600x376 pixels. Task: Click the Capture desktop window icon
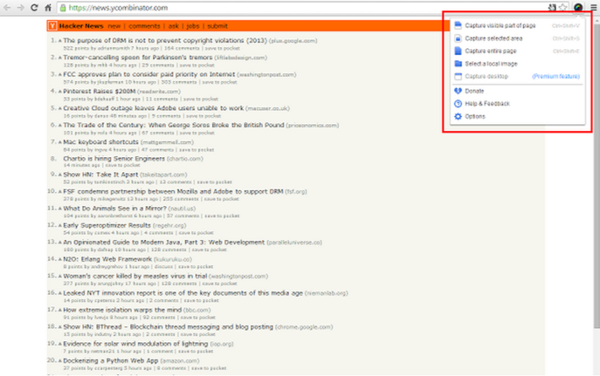[x=458, y=76]
